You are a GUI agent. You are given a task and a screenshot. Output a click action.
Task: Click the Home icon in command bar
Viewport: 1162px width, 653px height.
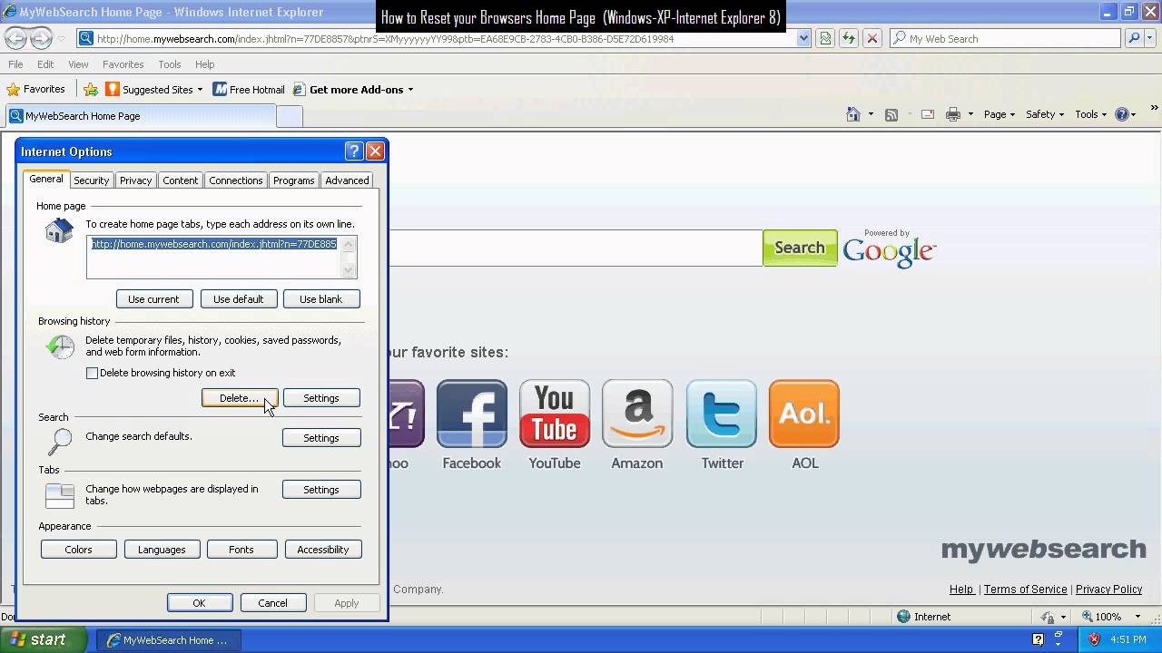click(852, 114)
